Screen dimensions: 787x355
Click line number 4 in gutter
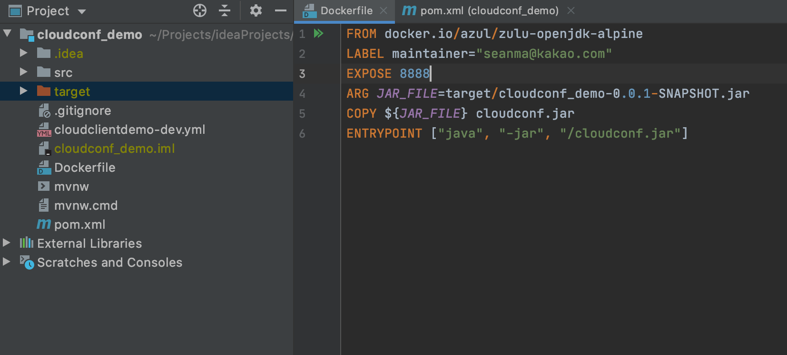(302, 94)
